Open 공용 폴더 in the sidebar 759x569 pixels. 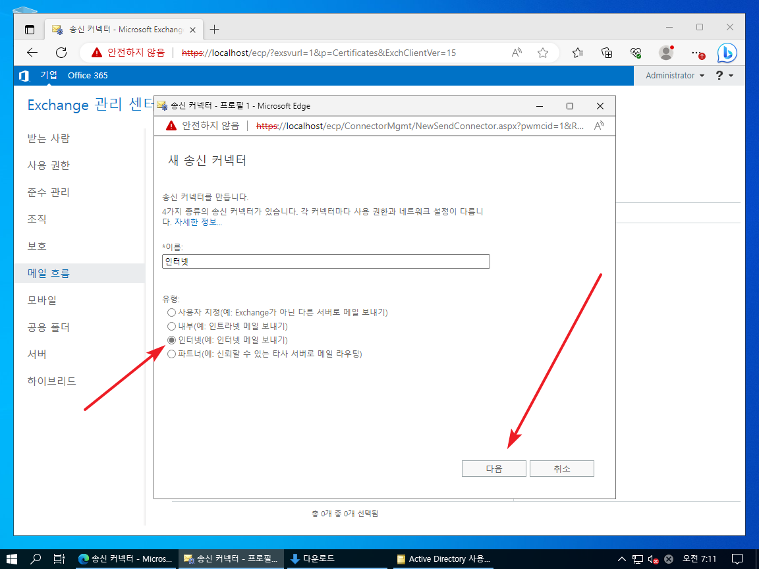tap(48, 327)
